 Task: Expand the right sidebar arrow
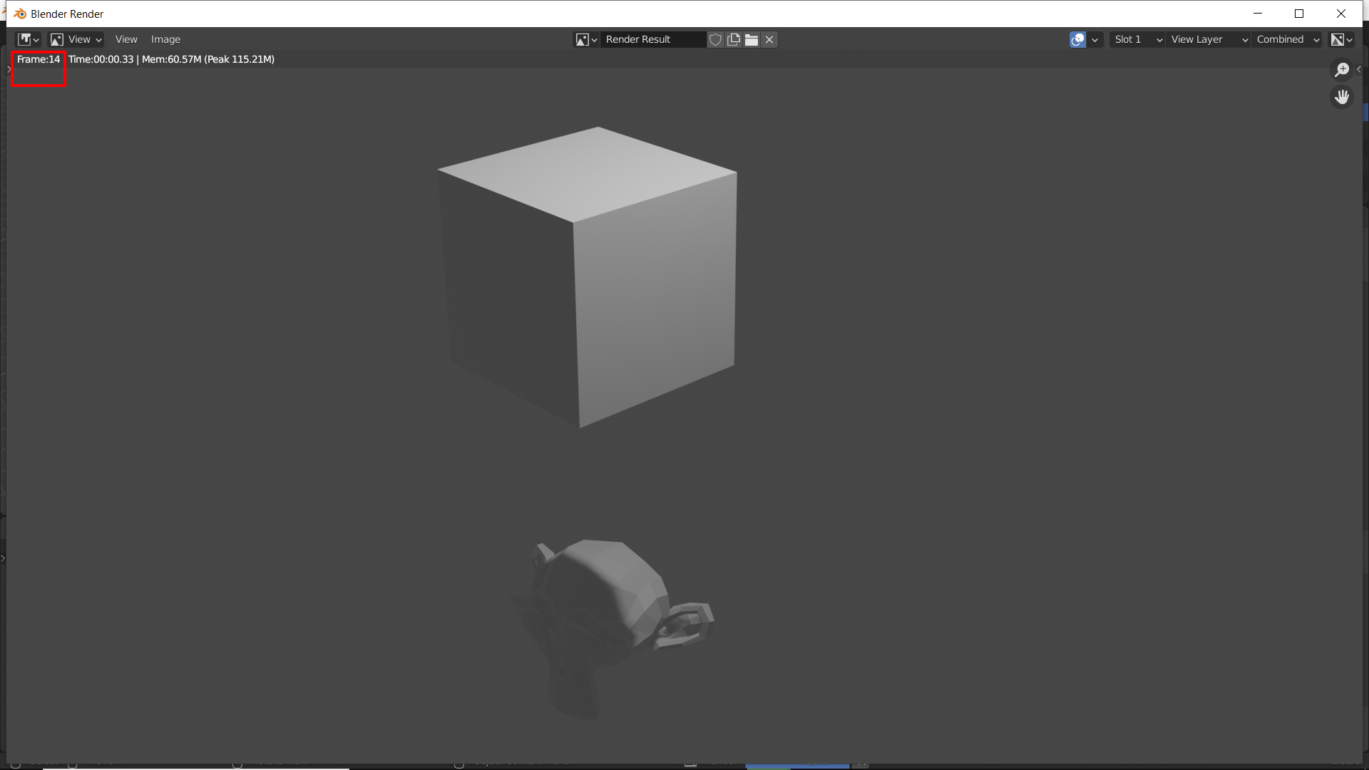1359,69
